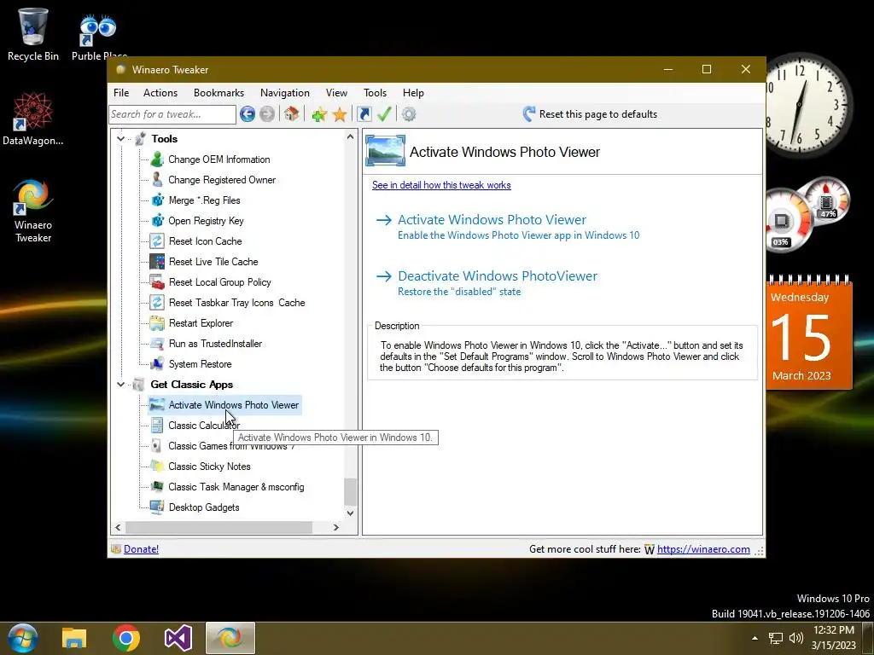This screenshot has width=874, height=655.
Task: Click tree vertical scrollbar down arrow
Action: point(350,513)
